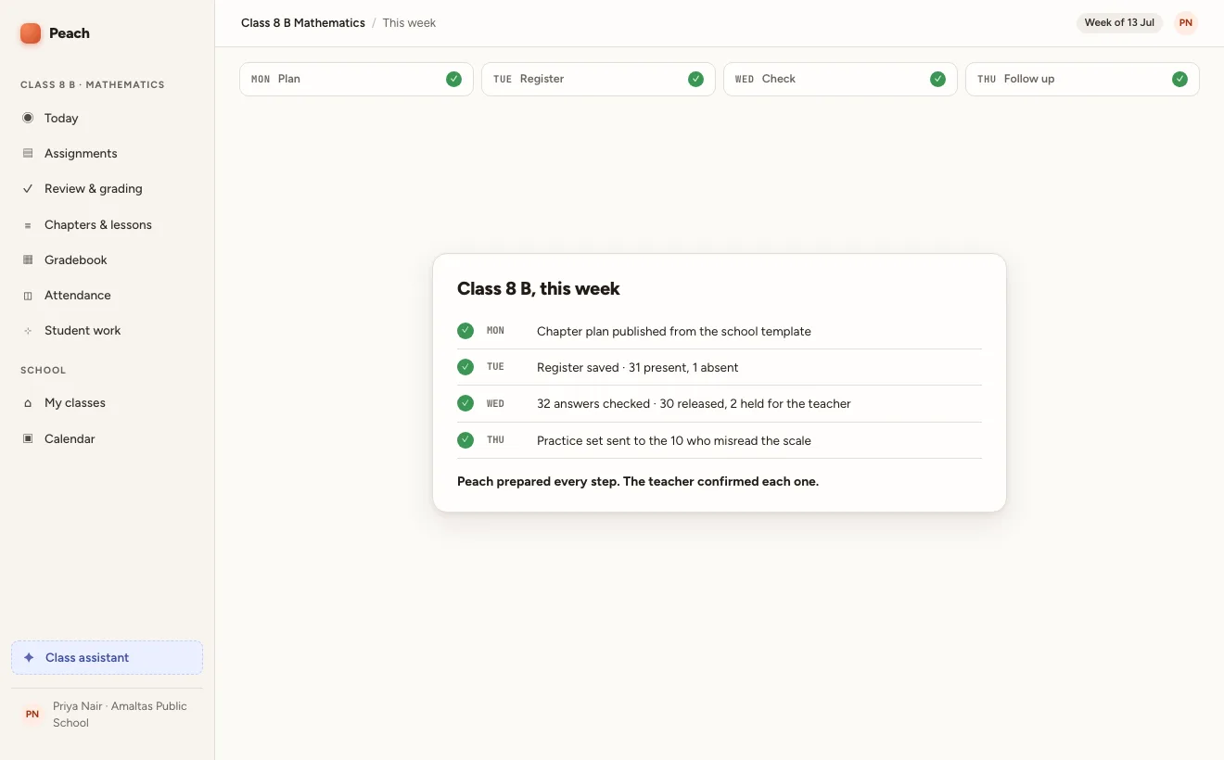This screenshot has width=1224, height=760.
Task: Click the green check beside Register saved
Action: 465,367
